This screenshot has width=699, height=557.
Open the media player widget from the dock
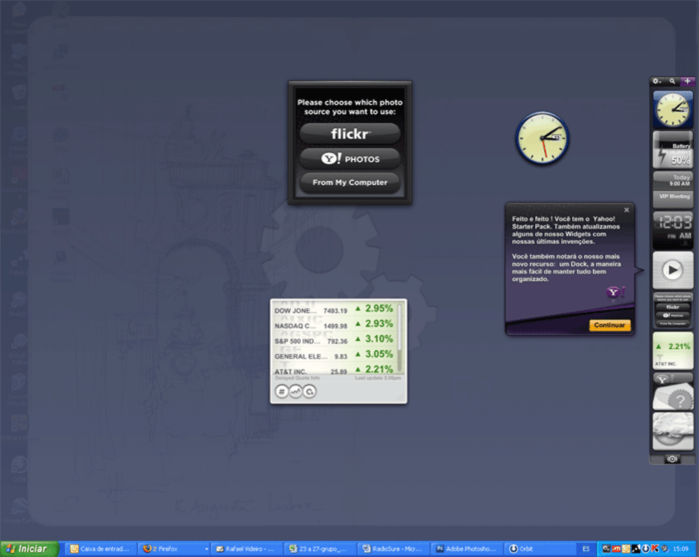pos(672,270)
